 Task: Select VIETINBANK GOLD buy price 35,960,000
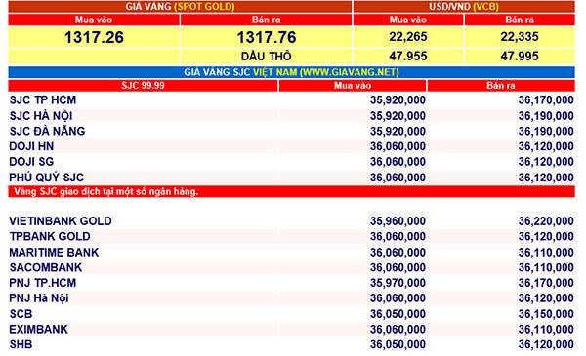coord(398,221)
